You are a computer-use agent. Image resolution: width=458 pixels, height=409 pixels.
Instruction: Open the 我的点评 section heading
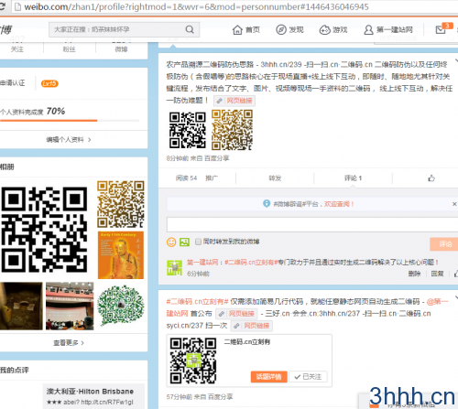pyautogui.click(x=15, y=371)
